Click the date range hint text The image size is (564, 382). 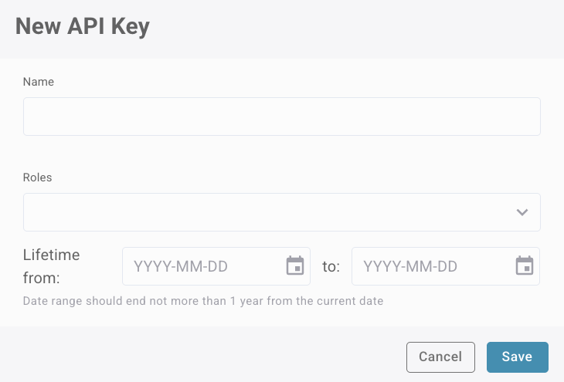(203, 300)
